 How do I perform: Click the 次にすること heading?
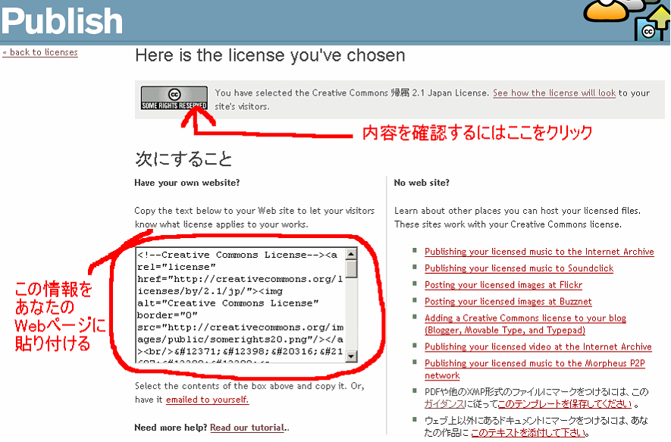183,158
